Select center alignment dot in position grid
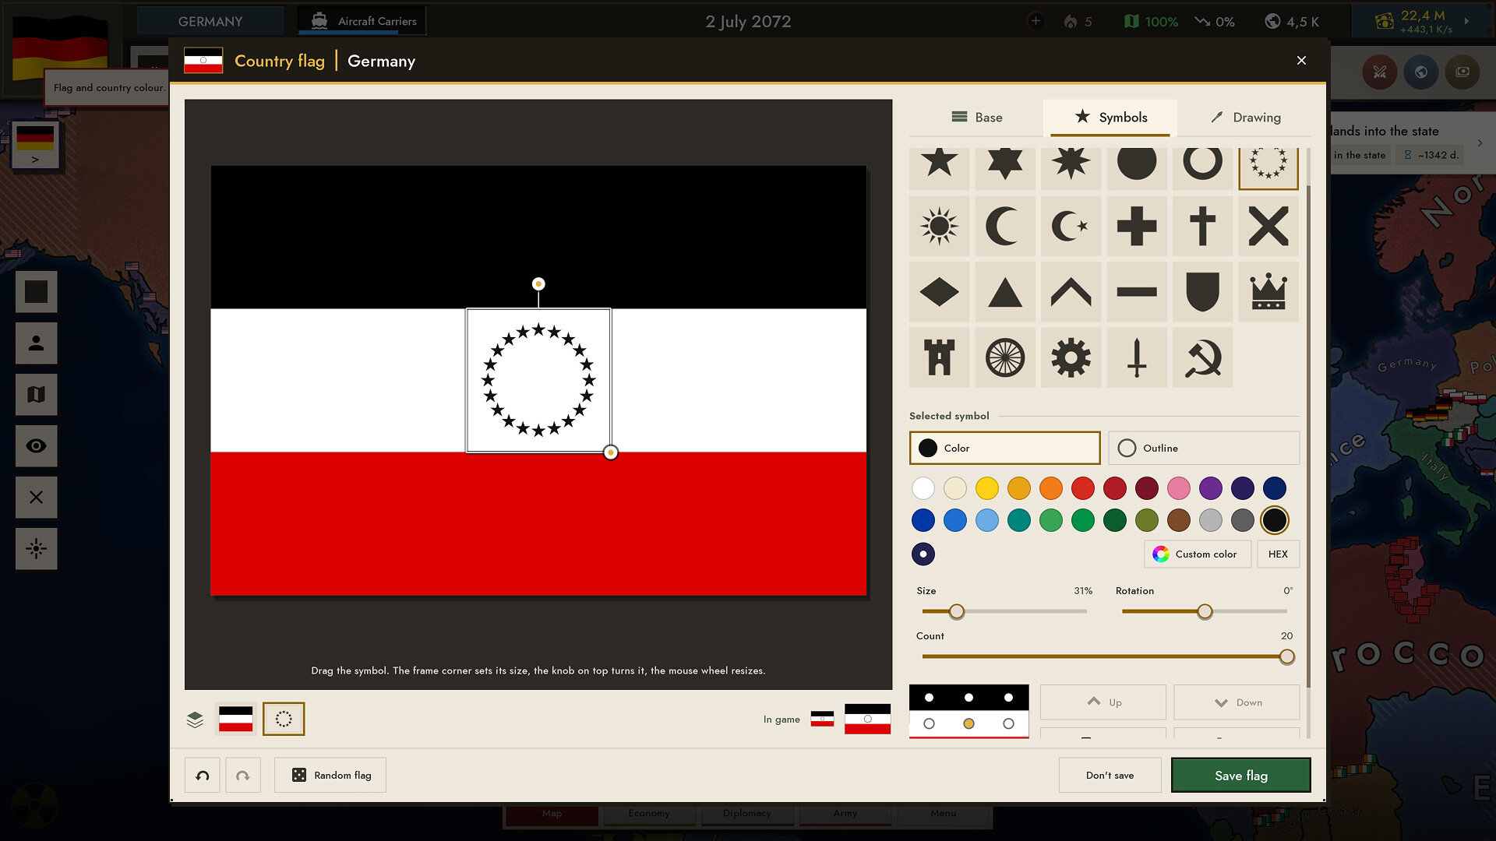The image size is (1496, 841). coord(969,723)
